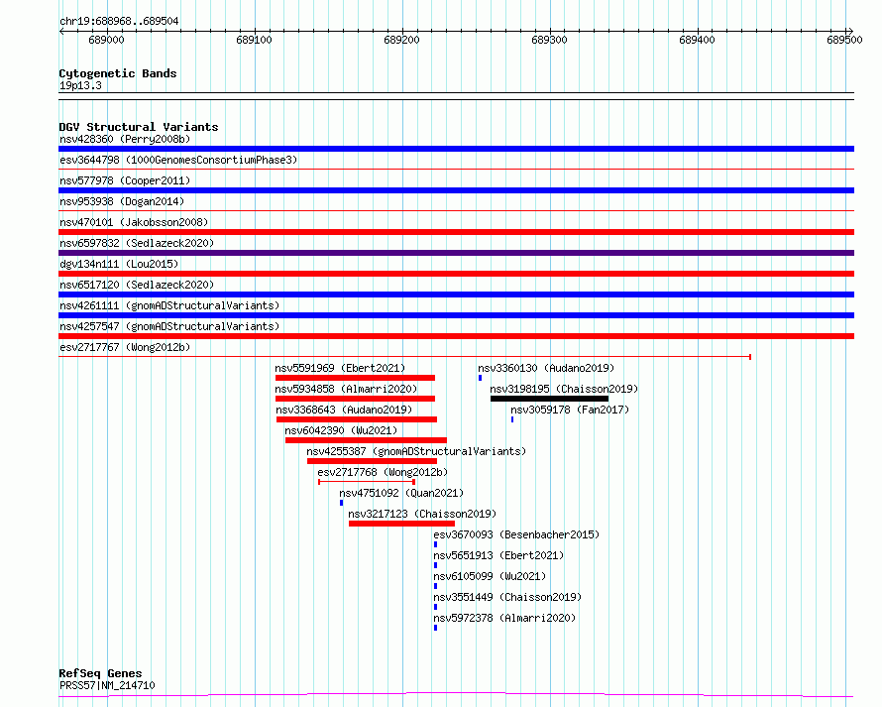Image resolution: width=882 pixels, height=707 pixels.
Task: Click nsv3059178 (Fan2017) label
Action: (570, 410)
